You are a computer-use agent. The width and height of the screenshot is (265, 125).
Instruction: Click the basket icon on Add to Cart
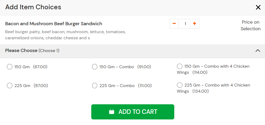click(x=111, y=111)
